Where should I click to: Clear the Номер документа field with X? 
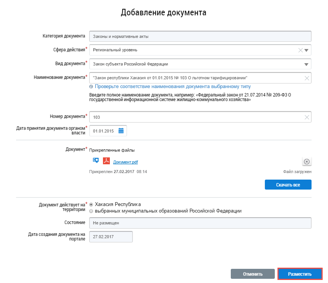point(307,117)
